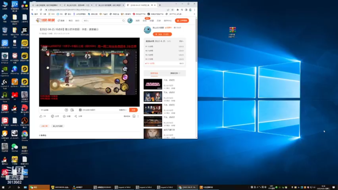Screen dimensions: 338x190
Task: Open QQ penguin desktop icon
Action: point(15,109)
